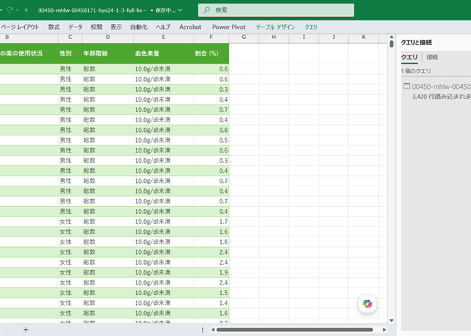Open the Redo history dropdown arrow
Screen dimensions: 471x336
point(17,10)
